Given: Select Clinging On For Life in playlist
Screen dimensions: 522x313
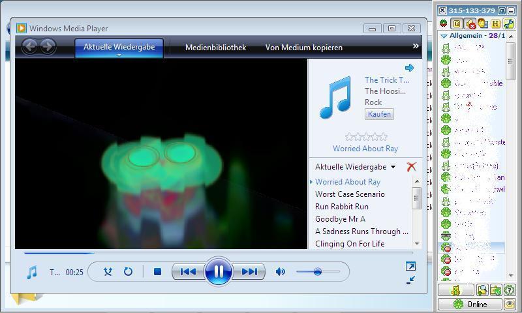Looking at the screenshot, I should [x=350, y=244].
